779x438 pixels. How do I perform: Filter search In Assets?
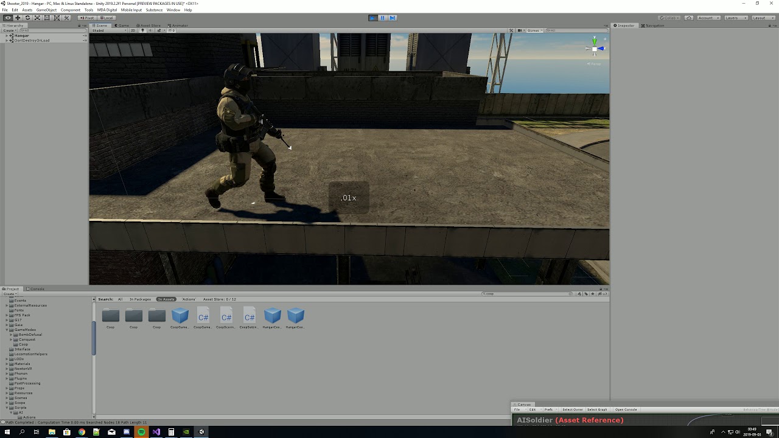click(x=166, y=299)
